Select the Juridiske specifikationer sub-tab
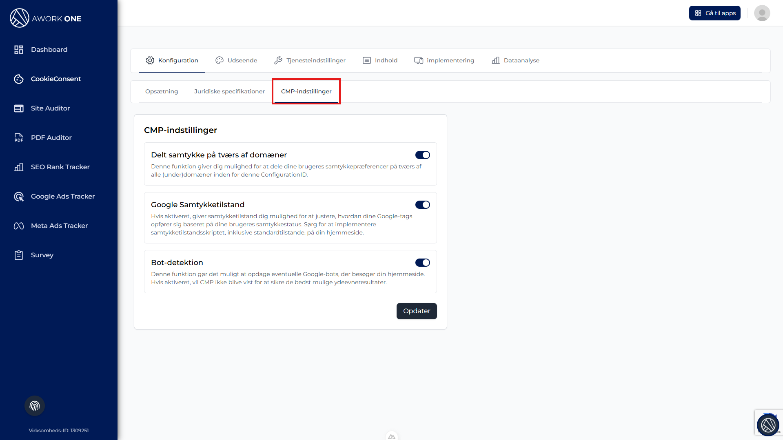Image resolution: width=783 pixels, height=440 pixels. pos(229,91)
